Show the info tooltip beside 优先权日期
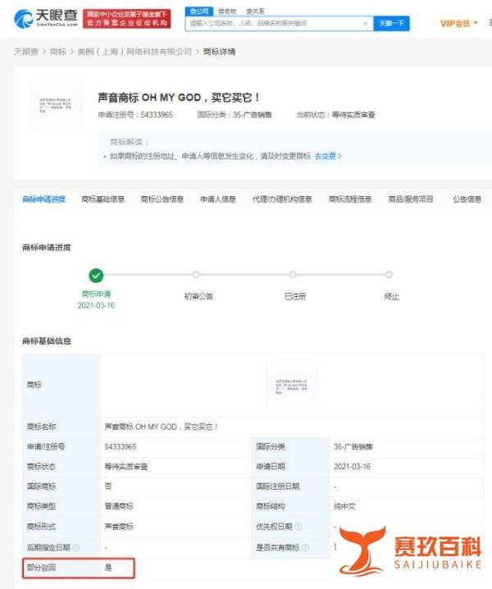492x589 pixels. (298, 527)
